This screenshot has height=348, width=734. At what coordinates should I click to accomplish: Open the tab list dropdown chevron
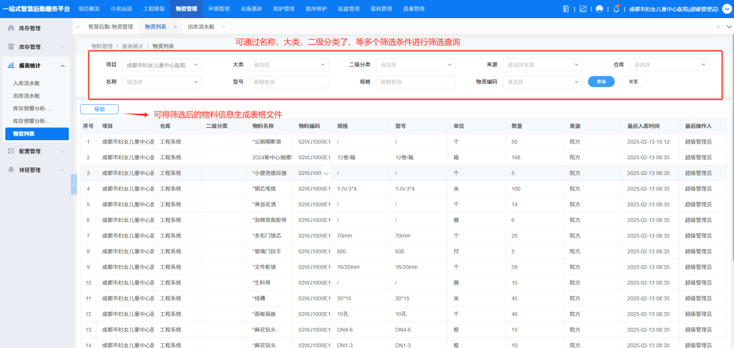(x=728, y=27)
